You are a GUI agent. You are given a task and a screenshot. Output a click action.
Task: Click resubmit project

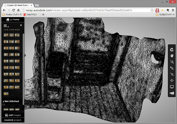[13, 120]
